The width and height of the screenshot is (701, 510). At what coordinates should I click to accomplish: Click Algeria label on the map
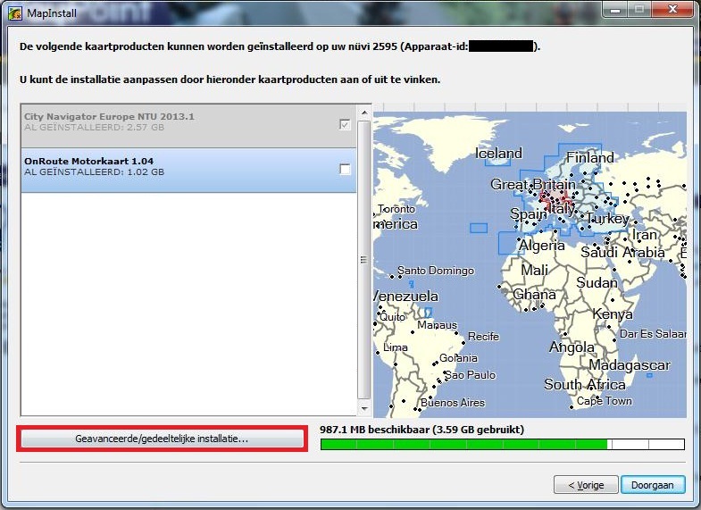pos(541,245)
